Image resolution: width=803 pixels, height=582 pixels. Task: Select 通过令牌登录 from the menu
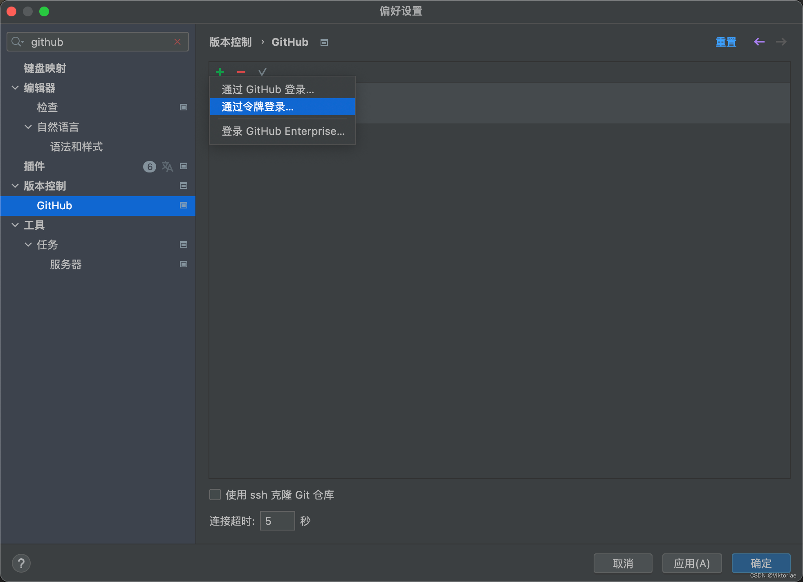[x=257, y=107]
